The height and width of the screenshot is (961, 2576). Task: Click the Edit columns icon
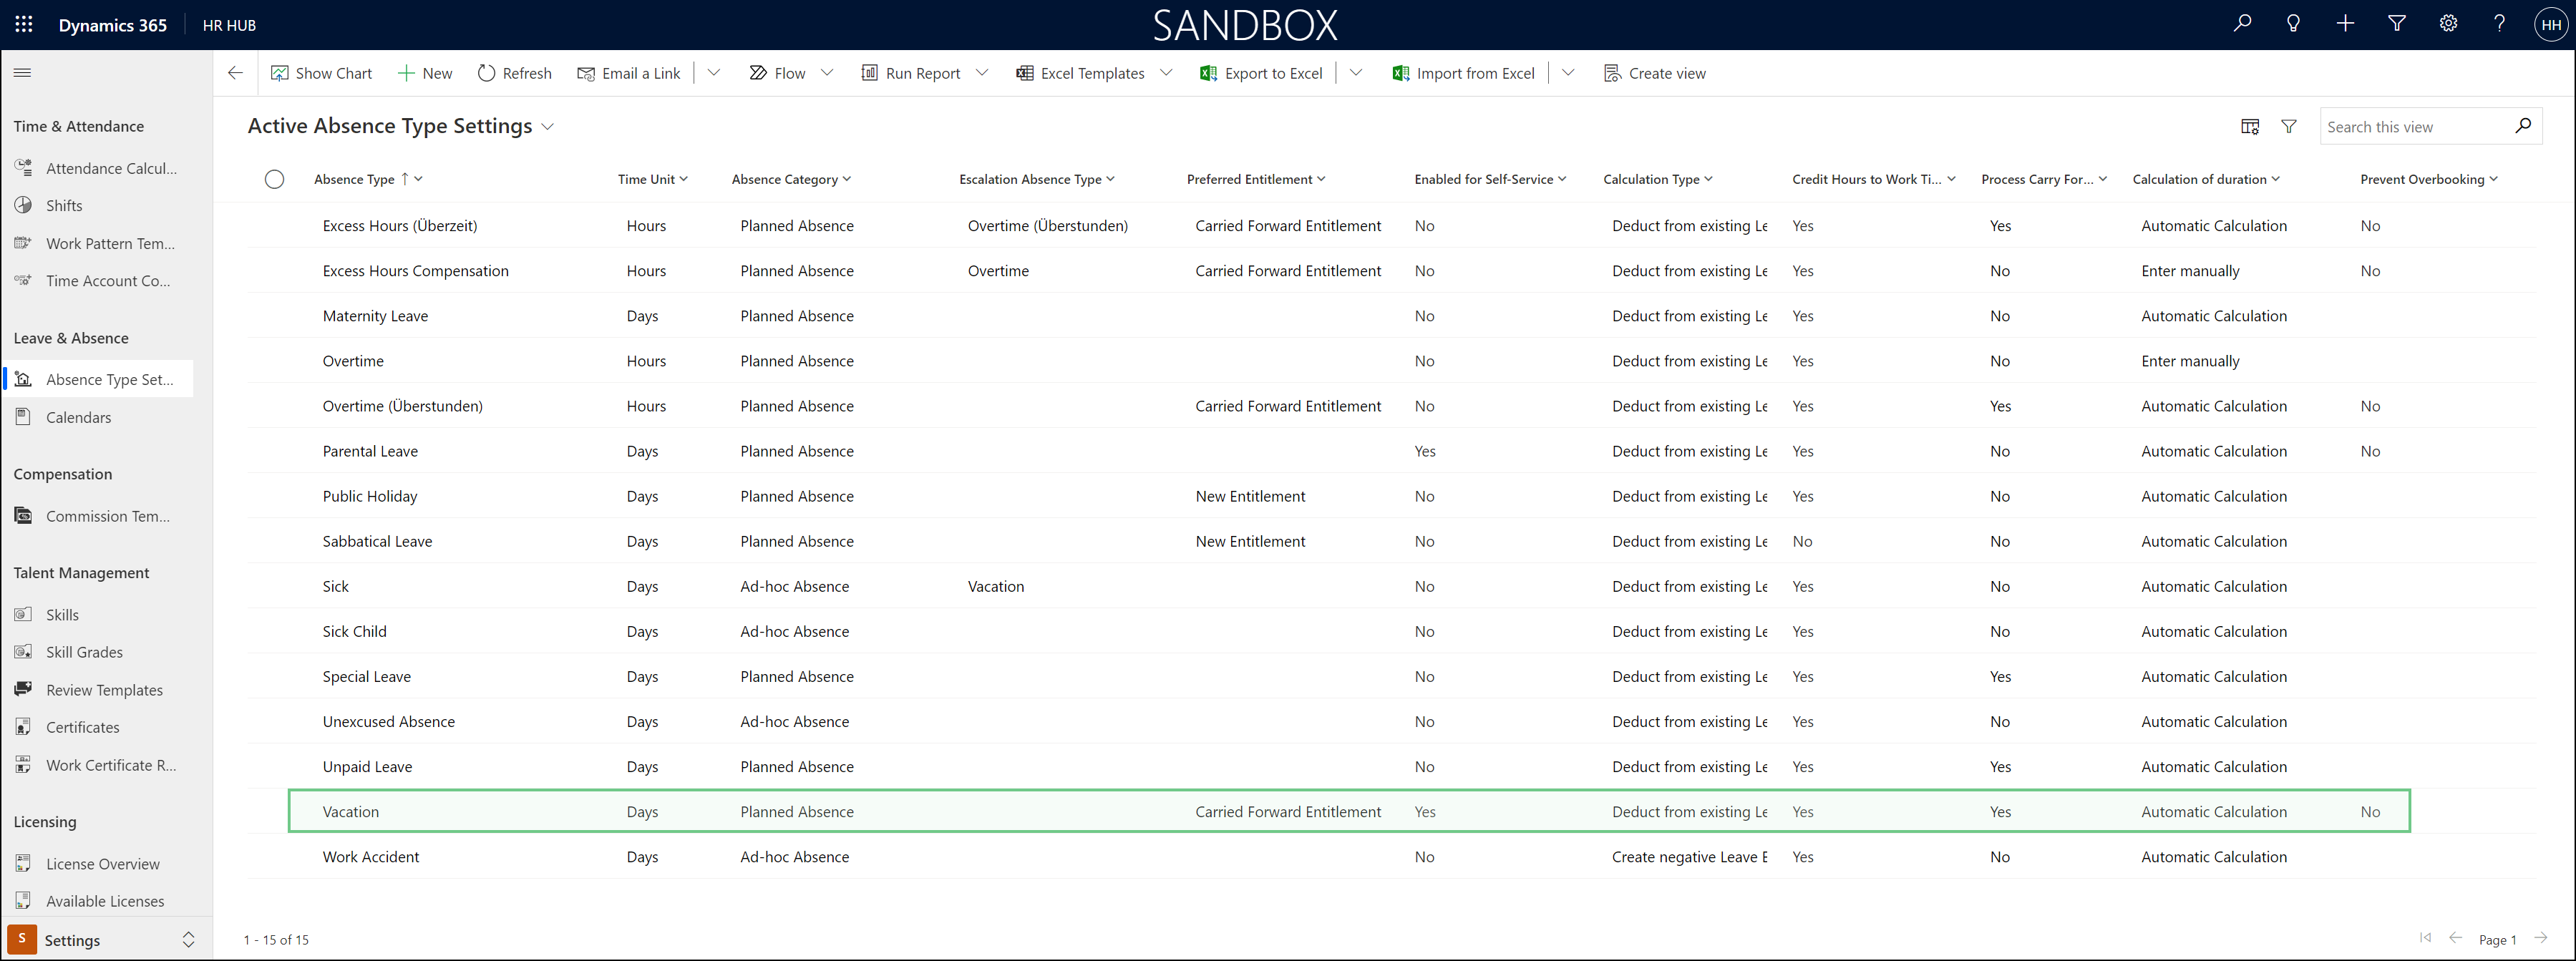click(x=2250, y=127)
